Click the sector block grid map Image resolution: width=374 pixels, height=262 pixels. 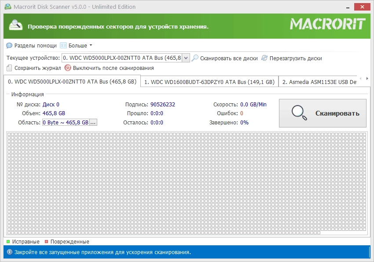[x=187, y=184]
